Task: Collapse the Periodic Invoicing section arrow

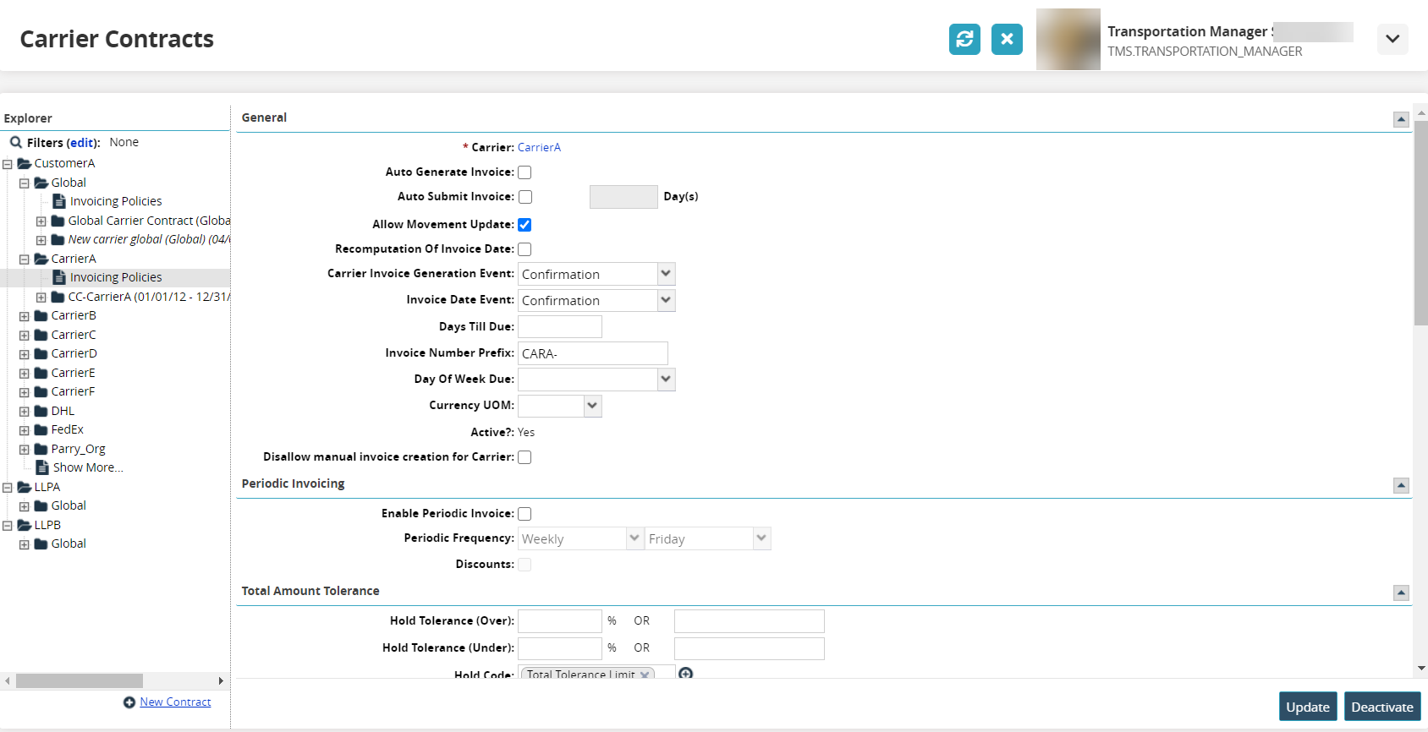Action: 1401,485
